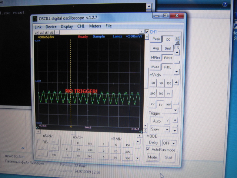Toggle the Memo button

pos(155,67)
